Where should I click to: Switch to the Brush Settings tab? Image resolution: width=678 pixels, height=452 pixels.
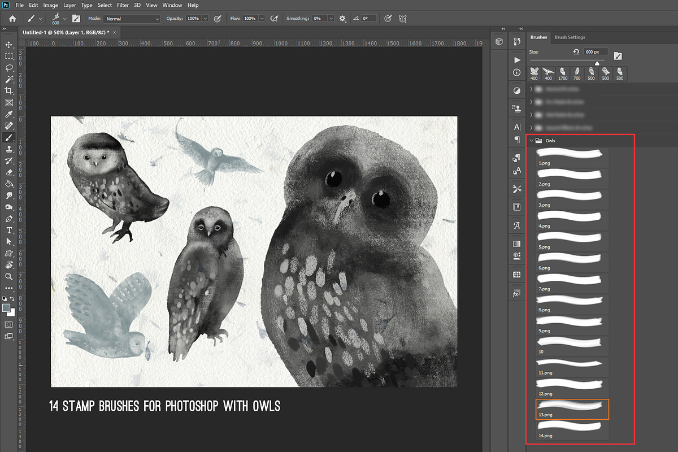click(x=570, y=37)
